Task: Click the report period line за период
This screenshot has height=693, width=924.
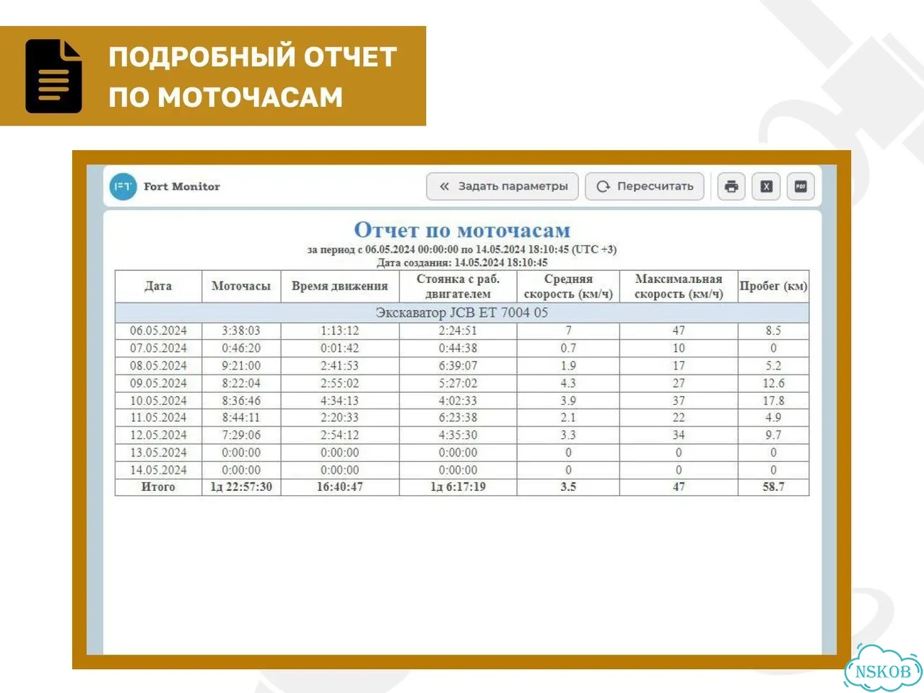Action: coord(462,250)
